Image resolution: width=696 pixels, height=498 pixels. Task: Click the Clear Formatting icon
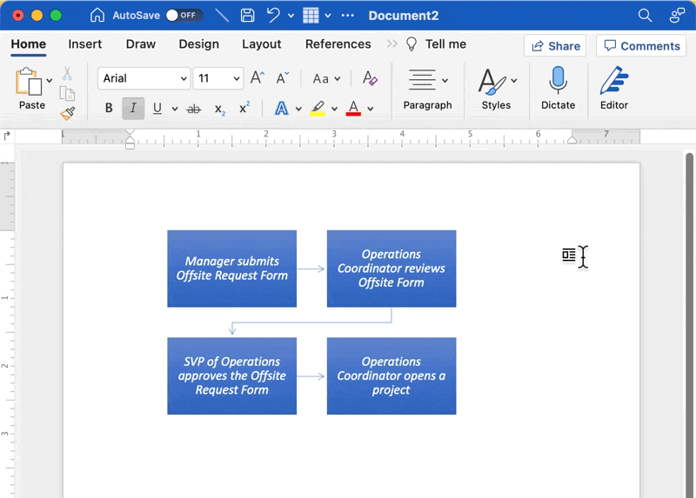click(x=370, y=78)
